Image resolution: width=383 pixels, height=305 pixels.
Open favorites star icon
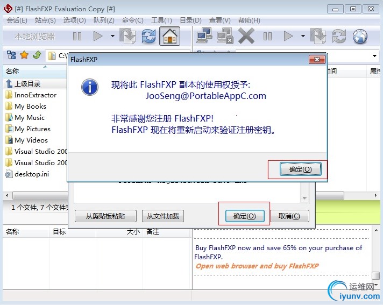(24, 55)
